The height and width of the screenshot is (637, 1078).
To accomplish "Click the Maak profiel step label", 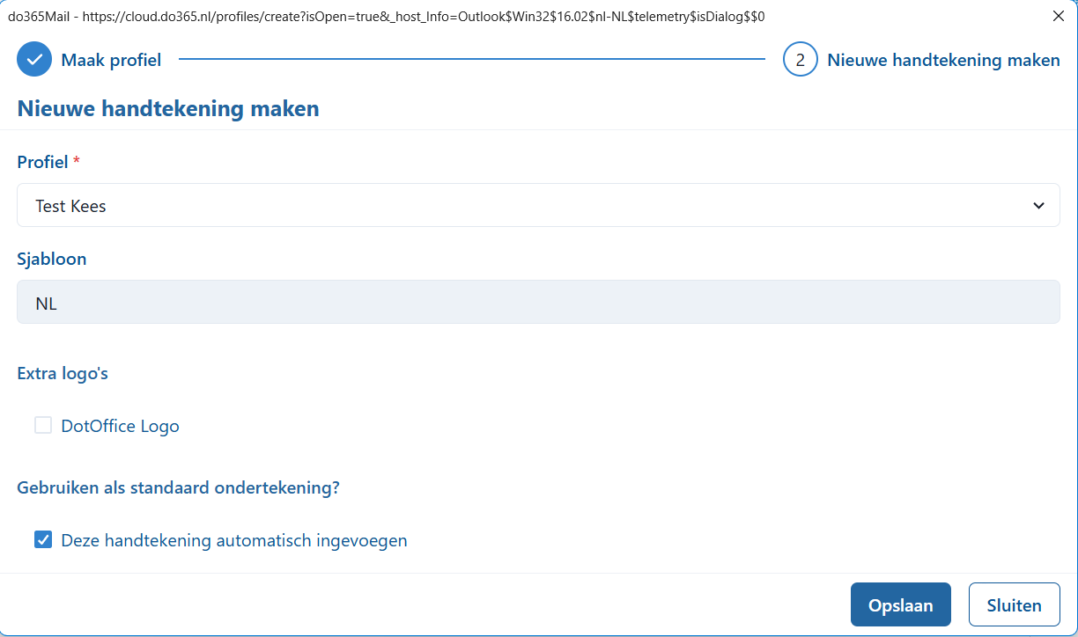I will pos(110,59).
